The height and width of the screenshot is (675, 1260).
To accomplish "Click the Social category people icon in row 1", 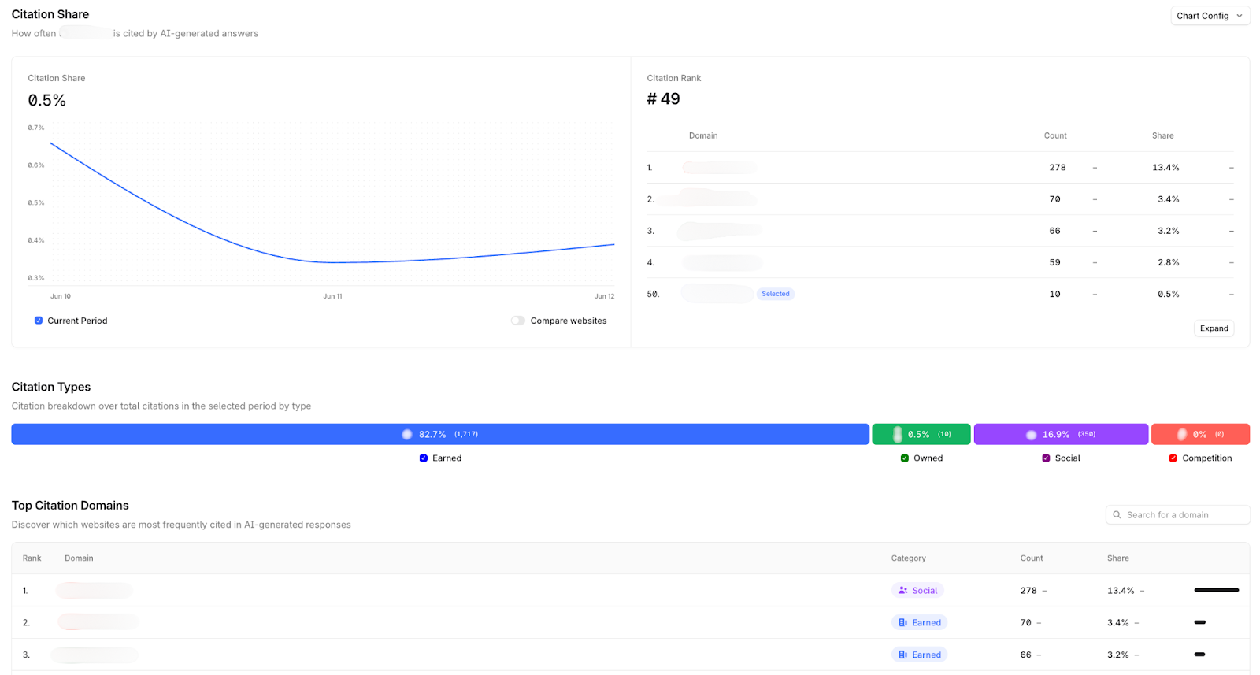I will tap(902, 590).
